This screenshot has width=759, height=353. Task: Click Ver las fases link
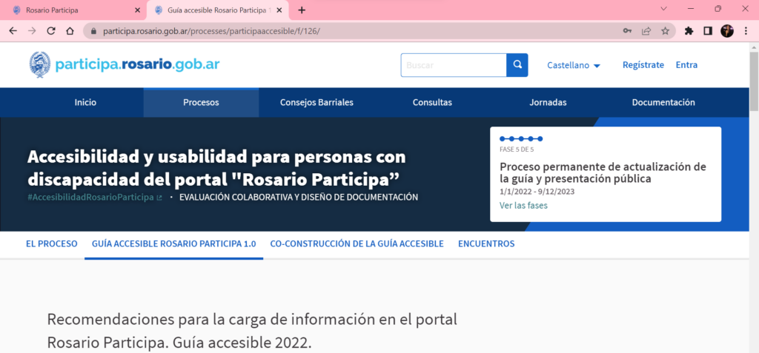(523, 206)
